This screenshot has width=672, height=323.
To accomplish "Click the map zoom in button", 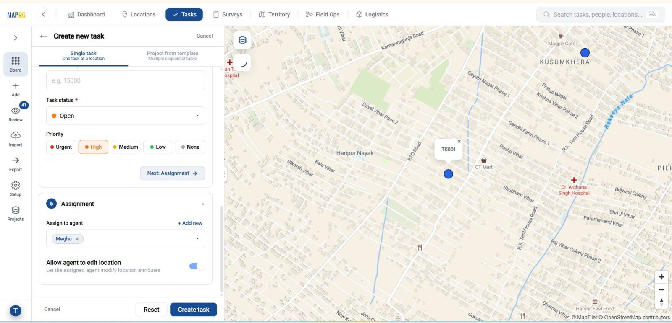I will [661, 277].
